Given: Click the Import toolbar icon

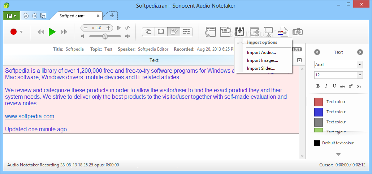Looking at the screenshot, I should (x=240, y=31).
